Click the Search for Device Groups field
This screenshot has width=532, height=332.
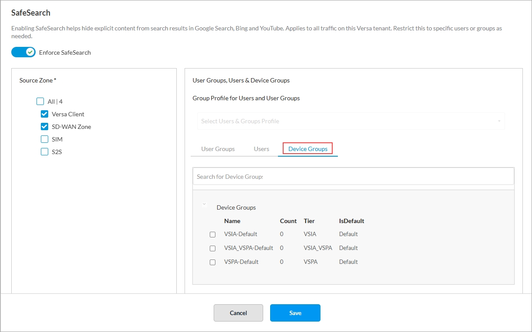tap(353, 177)
